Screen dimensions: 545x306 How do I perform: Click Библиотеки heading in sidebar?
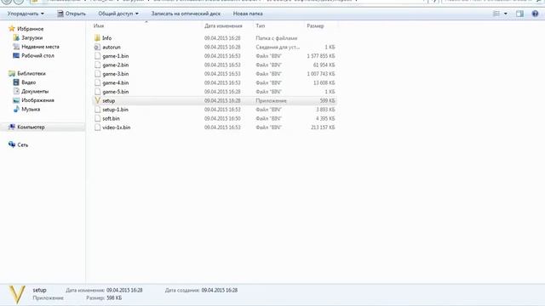[x=32, y=73]
